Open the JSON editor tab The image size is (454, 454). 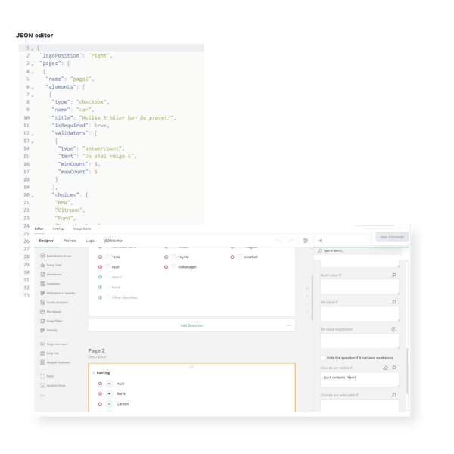click(113, 241)
